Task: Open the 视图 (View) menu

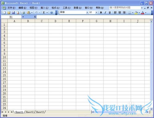Action: click(34, 8)
